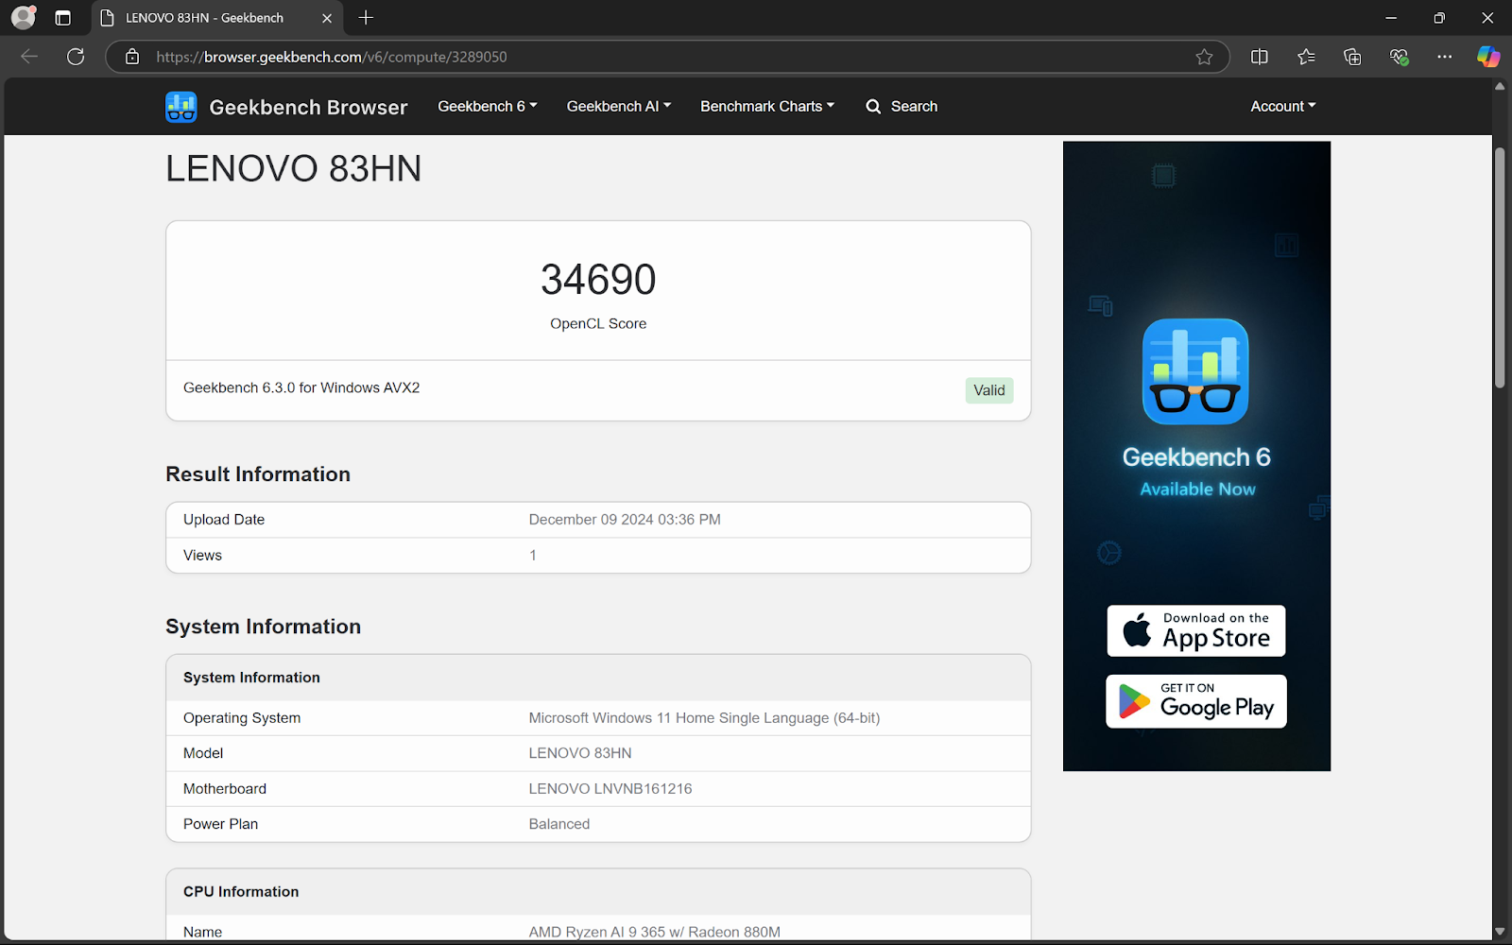The height and width of the screenshot is (945, 1512).
Task: Click the scrollbar down arrow
Action: click(1500, 932)
